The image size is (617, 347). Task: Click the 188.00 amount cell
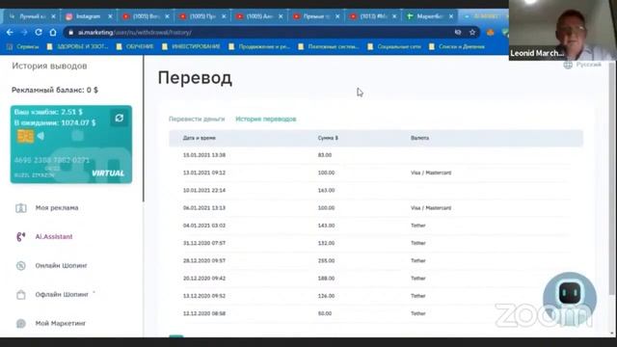click(326, 279)
